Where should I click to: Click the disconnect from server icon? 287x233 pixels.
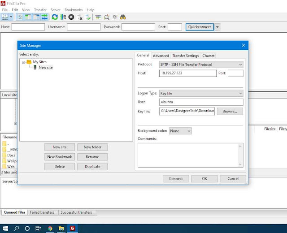point(80,17)
